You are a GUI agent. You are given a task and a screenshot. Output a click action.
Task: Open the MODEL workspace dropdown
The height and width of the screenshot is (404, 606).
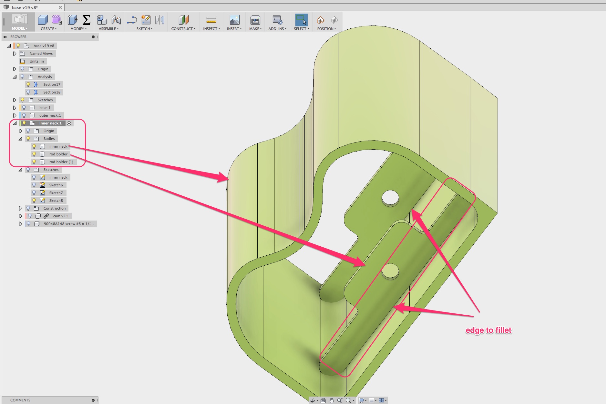coord(19,28)
